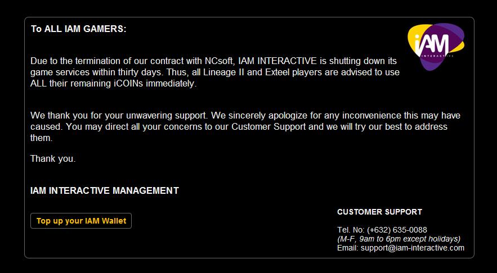The width and height of the screenshot is (497, 273).
Task: Click the "Tel. No:" label
Action: click(x=351, y=230)
